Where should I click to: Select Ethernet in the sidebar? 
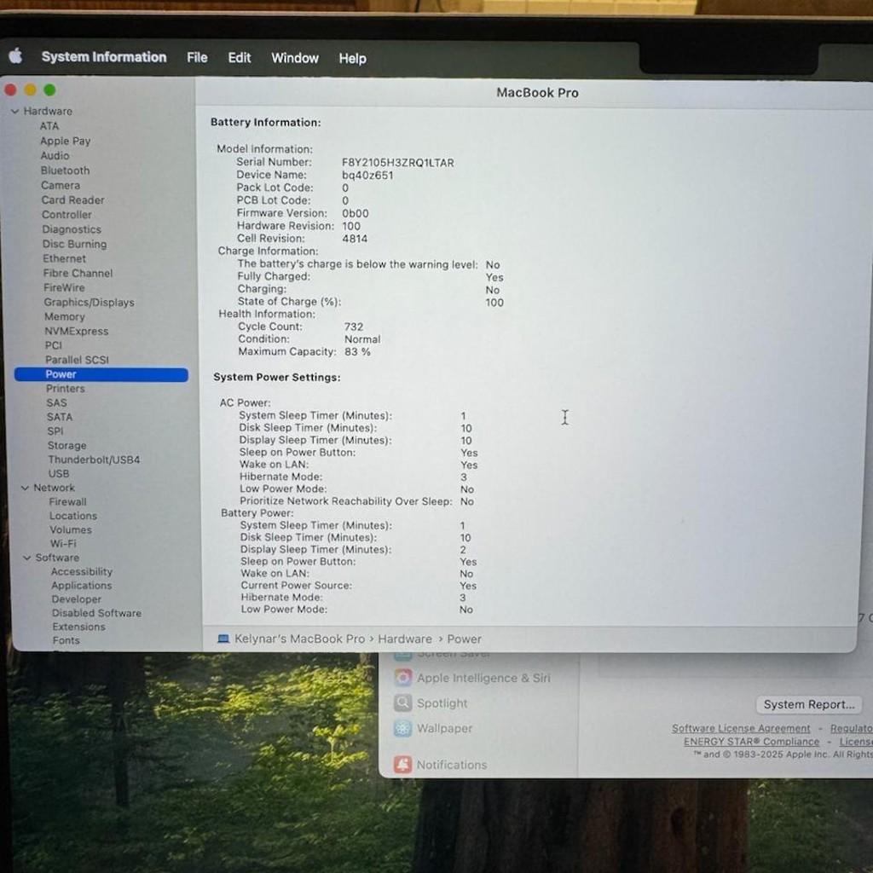[x=65, y=258]
